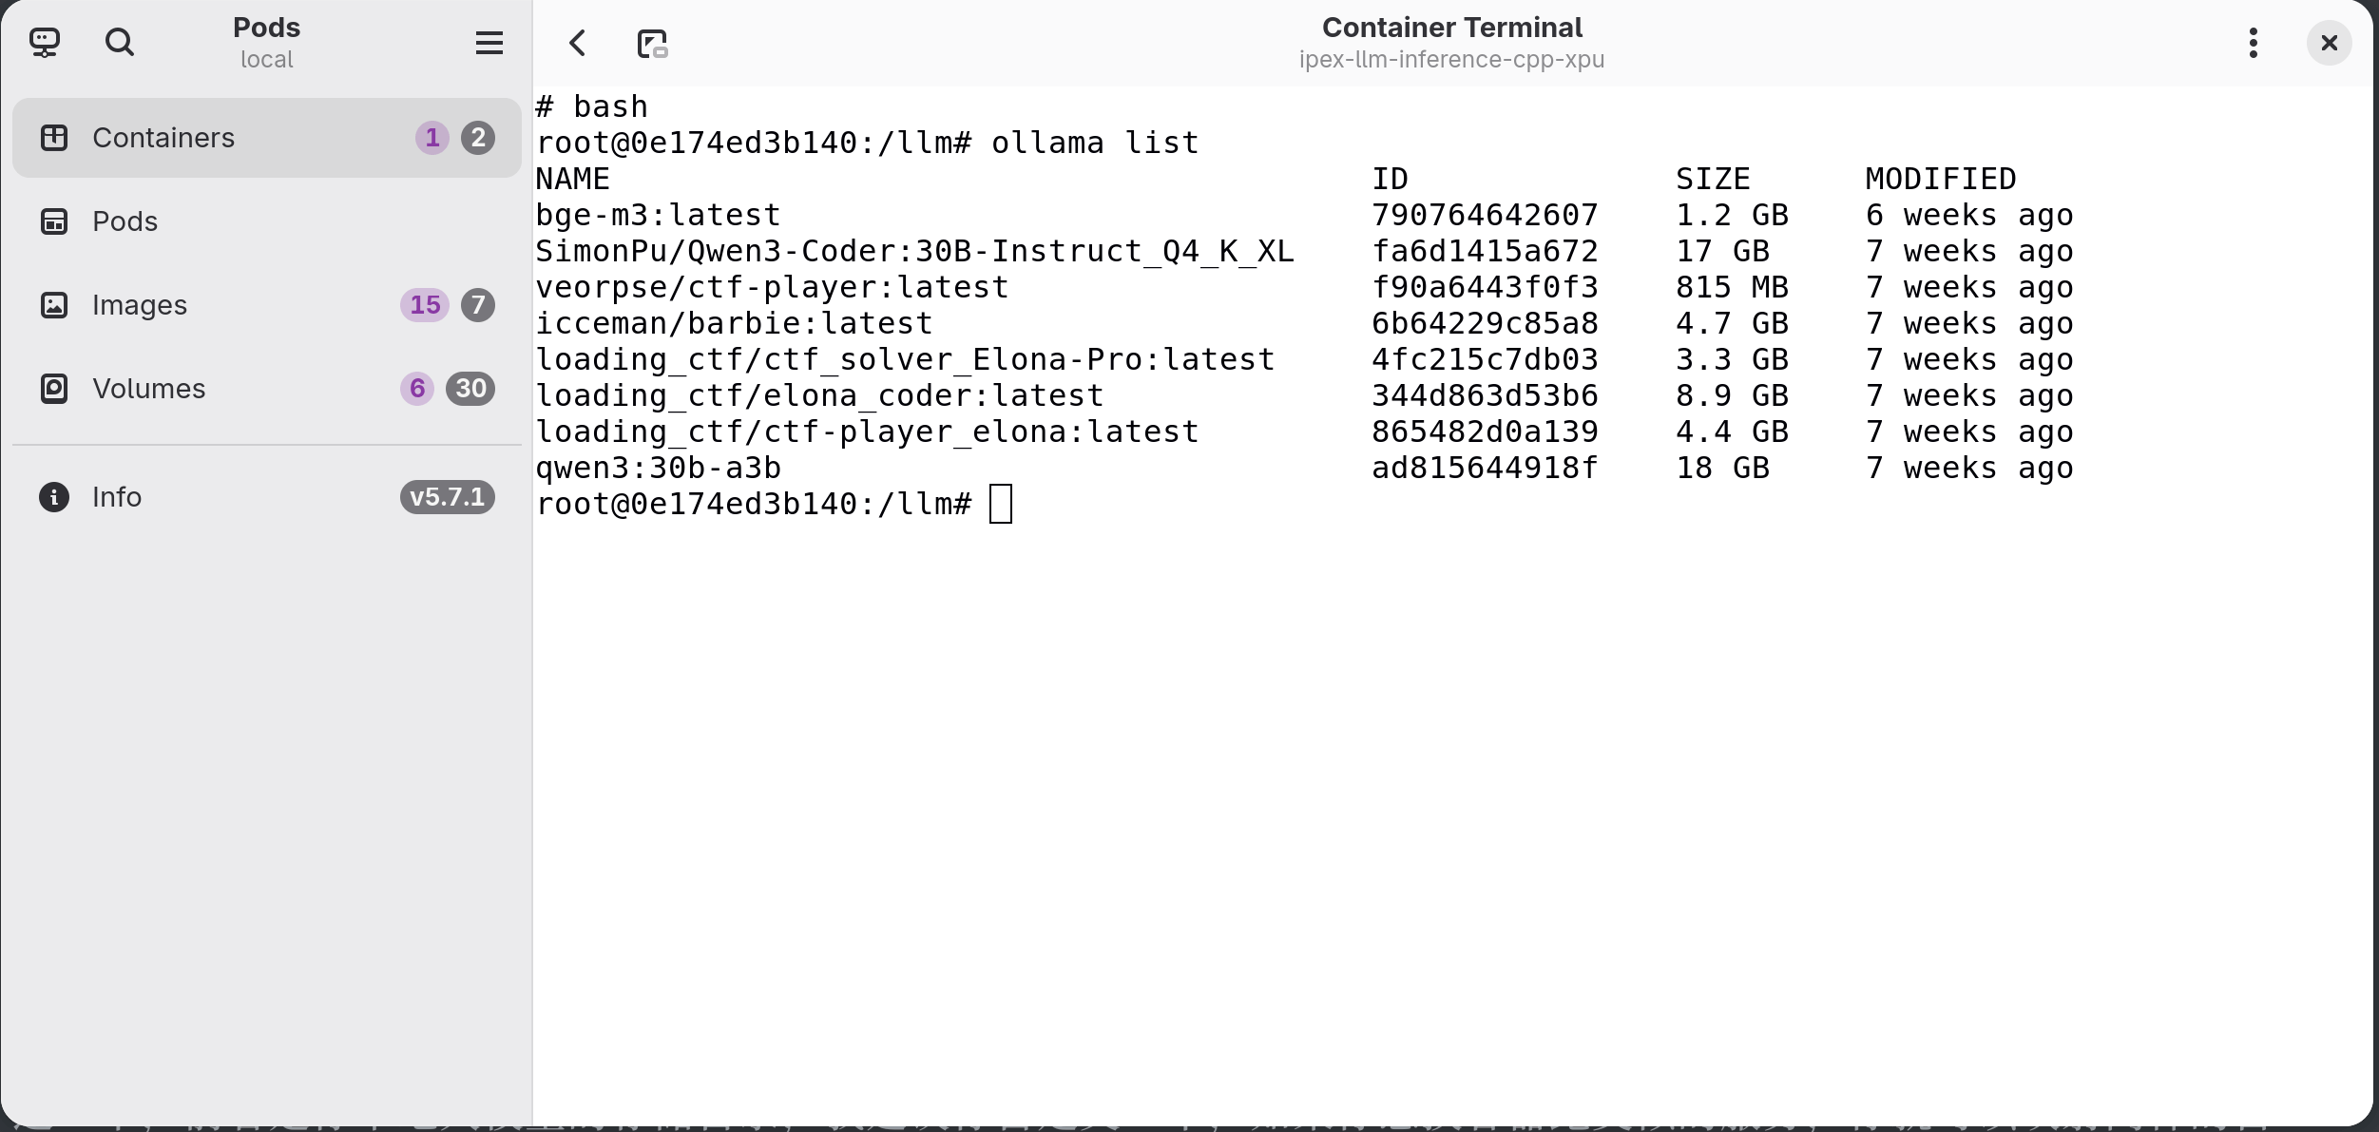Select the Containers grid icon
2379x1132 pixels.
[54, 137]
